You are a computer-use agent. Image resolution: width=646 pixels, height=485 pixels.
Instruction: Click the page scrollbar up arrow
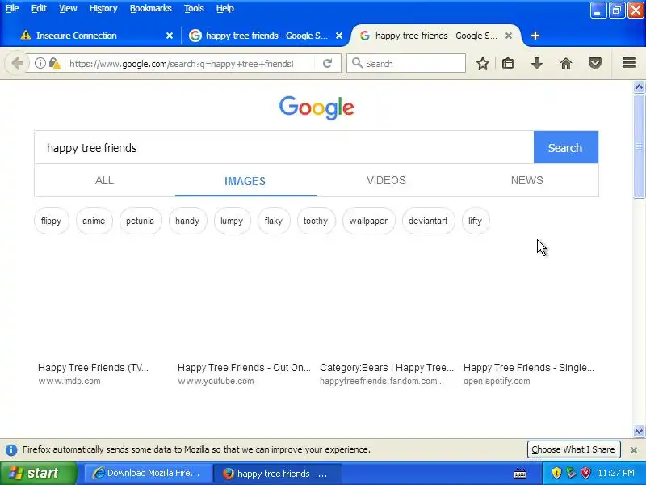(639, 86)
